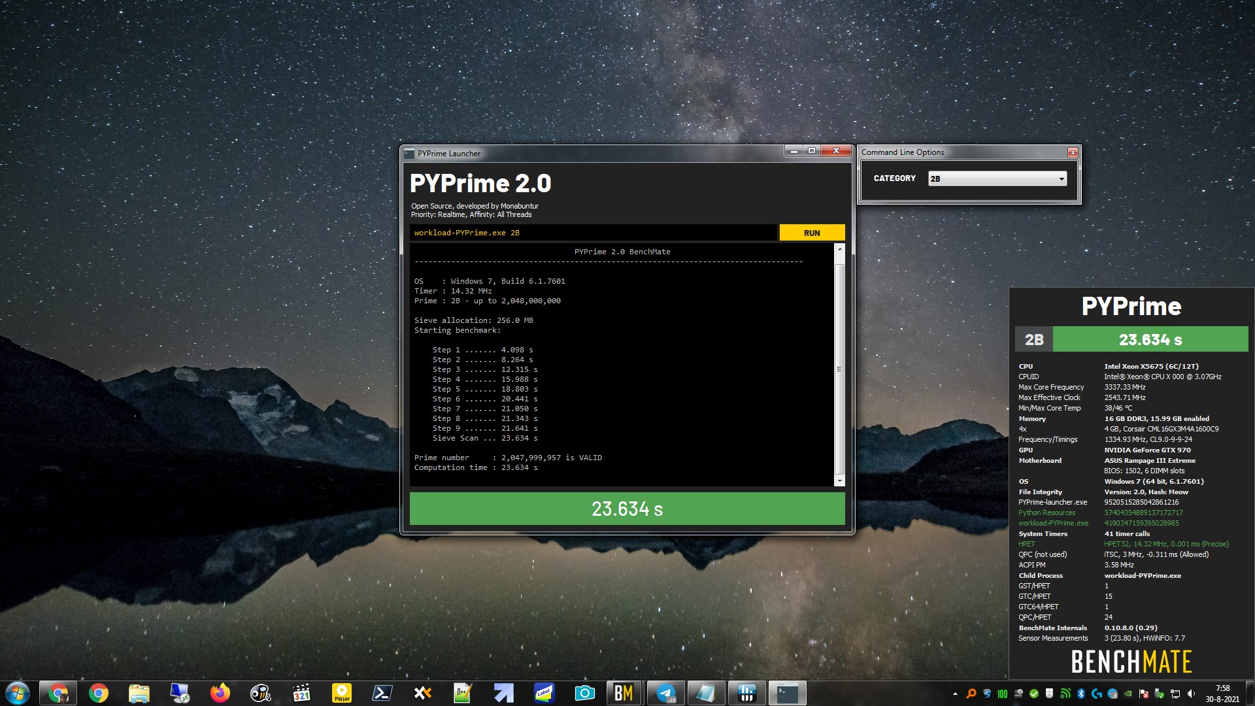This screenshot has width=1255, height=706.
Task: Open Windows Explorer folder icon
Action: pyautogui.click(x=139, y=693)
